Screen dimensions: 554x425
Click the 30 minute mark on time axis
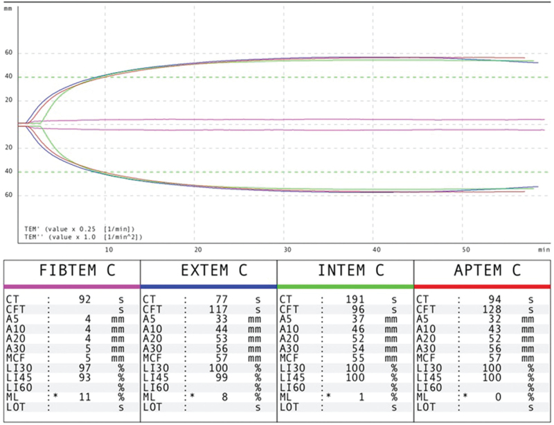point(285,248)
